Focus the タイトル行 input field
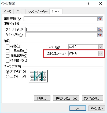This screenshot has height=113, width=107. point(61,29)
